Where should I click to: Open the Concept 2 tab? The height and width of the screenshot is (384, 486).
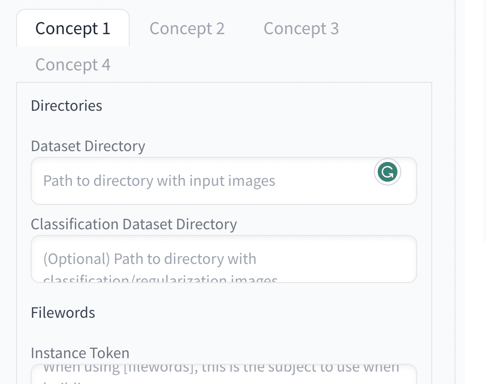pyautogui.click(x=187, y=28)
